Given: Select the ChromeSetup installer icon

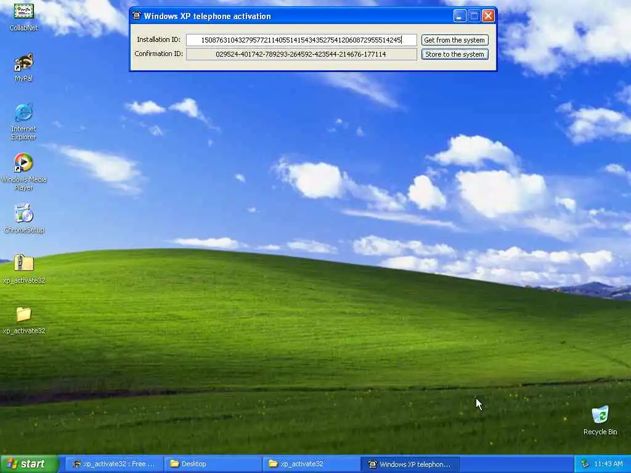Looking at the screenshot, I should tap(24, 214).
